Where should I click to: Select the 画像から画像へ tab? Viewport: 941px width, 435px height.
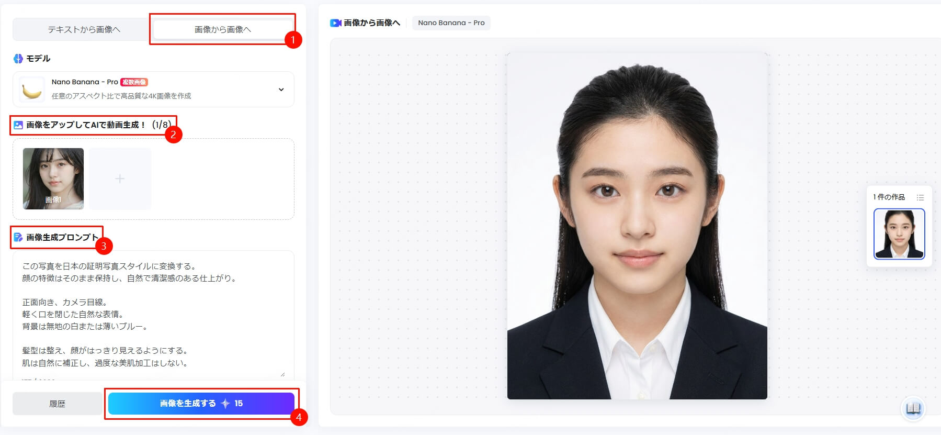click(x=223, y=30)
